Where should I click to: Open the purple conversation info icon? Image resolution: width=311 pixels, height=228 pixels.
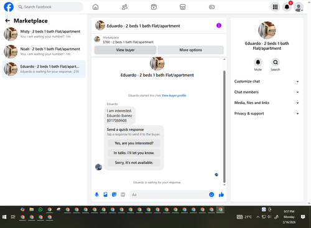219,26
